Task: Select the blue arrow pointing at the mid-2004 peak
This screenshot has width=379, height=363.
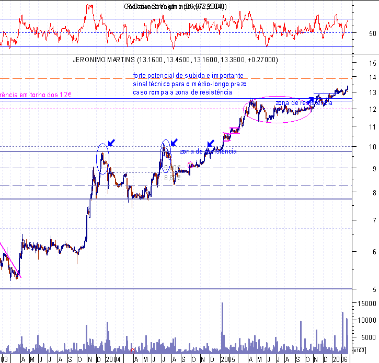Action: 174,142
